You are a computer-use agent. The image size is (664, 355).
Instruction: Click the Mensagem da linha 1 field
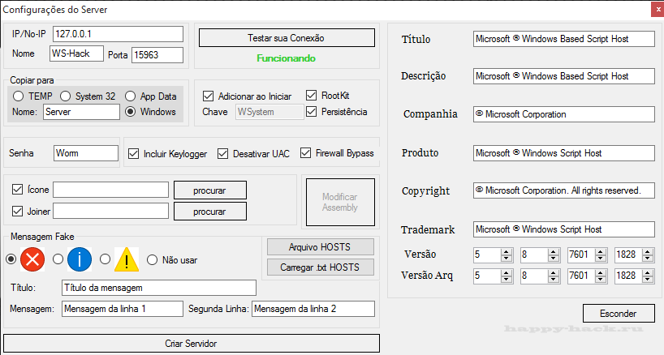point(123,309)
